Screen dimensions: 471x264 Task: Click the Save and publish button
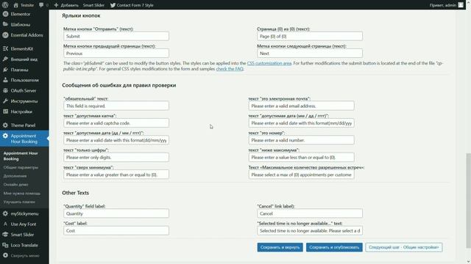334,247
